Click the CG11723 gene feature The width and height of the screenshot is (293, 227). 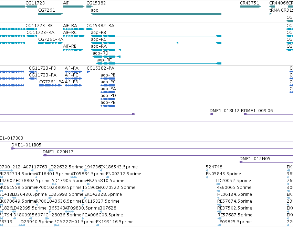point(31,7)
